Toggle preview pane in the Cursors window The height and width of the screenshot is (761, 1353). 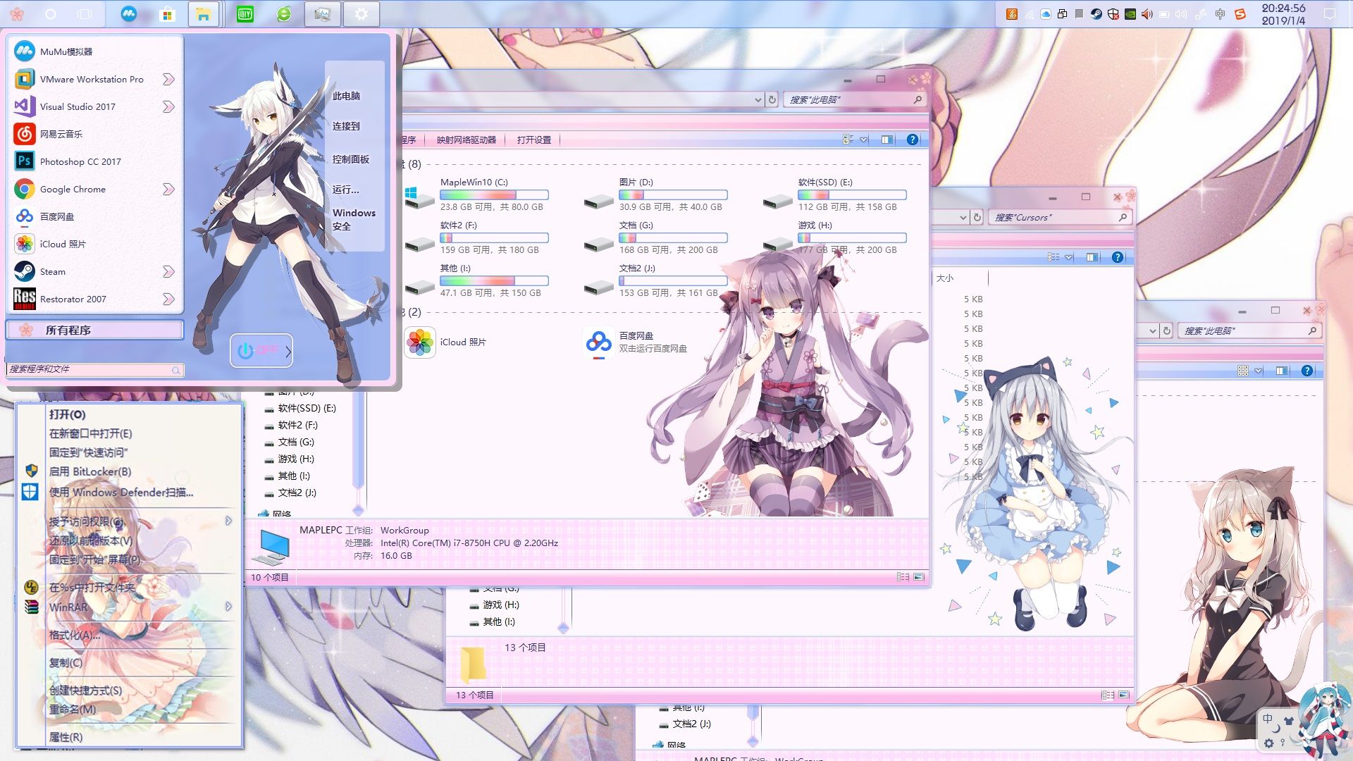(x=1092, y=257)
